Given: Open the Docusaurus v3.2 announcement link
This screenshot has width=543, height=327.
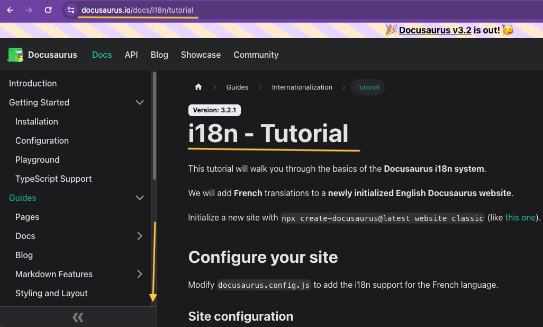Looking at the screenshot, I should tap(435, 30).
